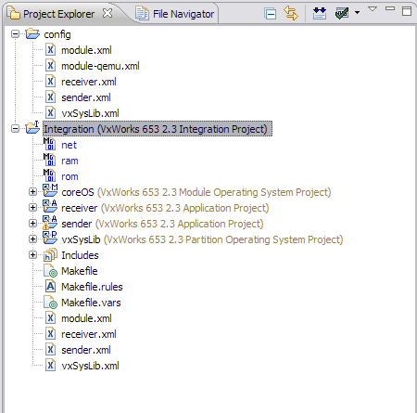Expand the receiver application project
417x413 pixels.
(x=32, y=207)
